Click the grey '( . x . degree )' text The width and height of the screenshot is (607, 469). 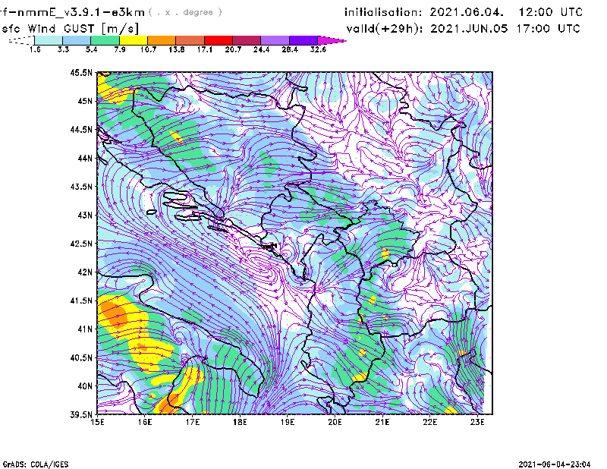(x=185, y=12)
